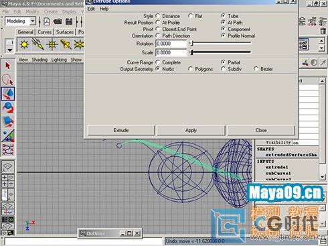
Task: Open Help menu in Extrude Options
Action: tap(104, 9)
